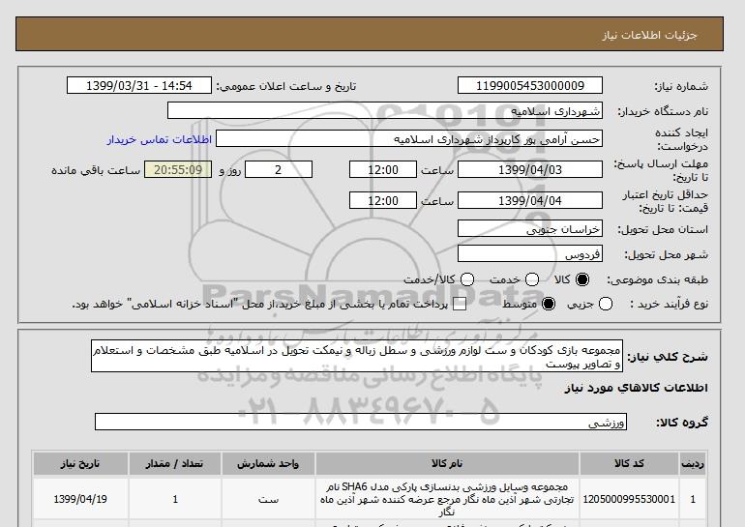Click the unit cell ست in row 1
Viewport: 745px width, 527px height.
click(x=268, y=499)
